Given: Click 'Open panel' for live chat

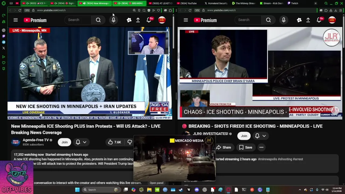Looking at the screenshot, I should coord(157,183).
